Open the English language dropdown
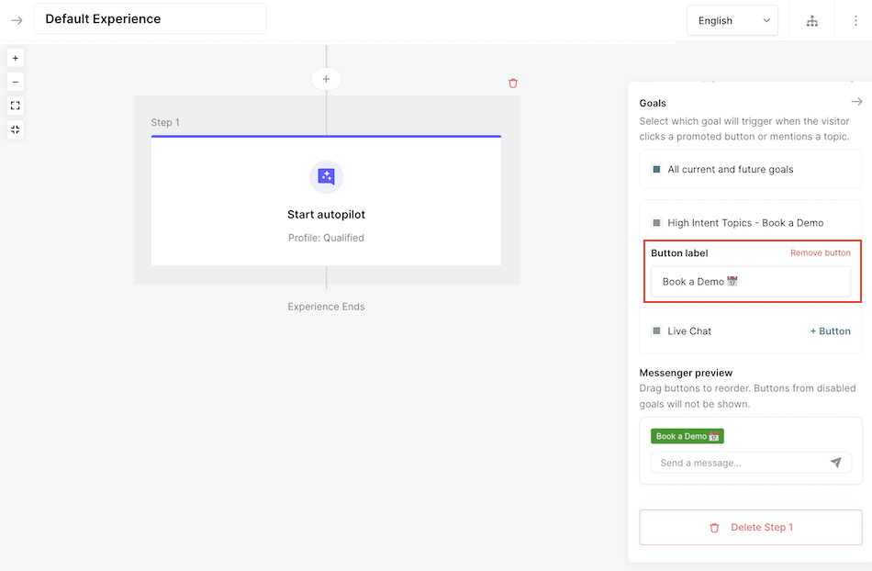 (x=732, y=20)
